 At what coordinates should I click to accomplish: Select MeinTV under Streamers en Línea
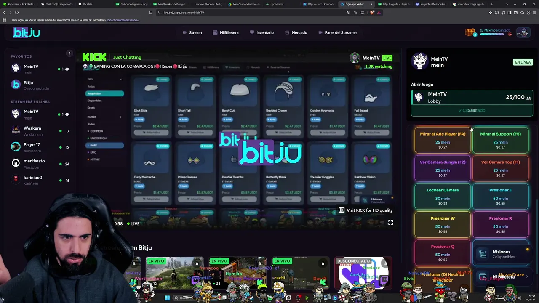pyautogui.click(x=40, y=114)
